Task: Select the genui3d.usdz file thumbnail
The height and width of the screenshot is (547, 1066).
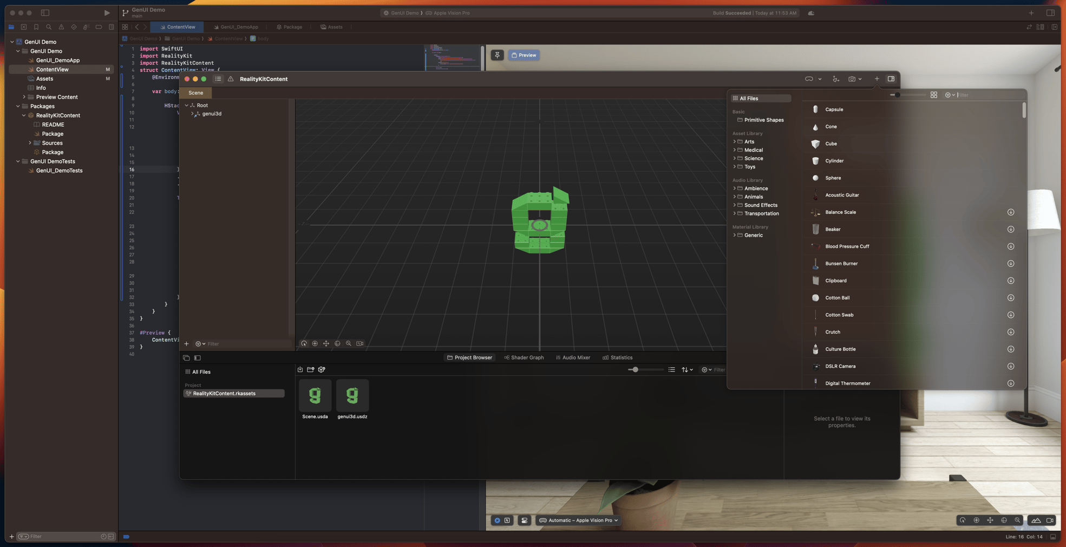Action: pyautogui.click(x=352, y=396)
